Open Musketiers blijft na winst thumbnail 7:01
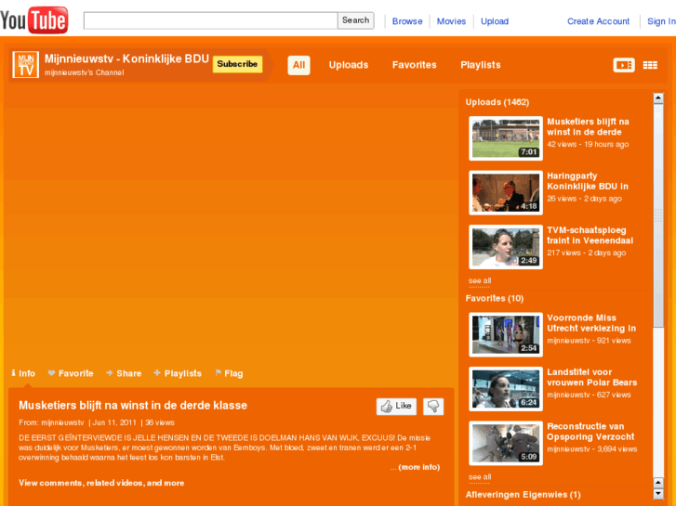676x506 pixels. pyautogui.click(x=506, y=138)
